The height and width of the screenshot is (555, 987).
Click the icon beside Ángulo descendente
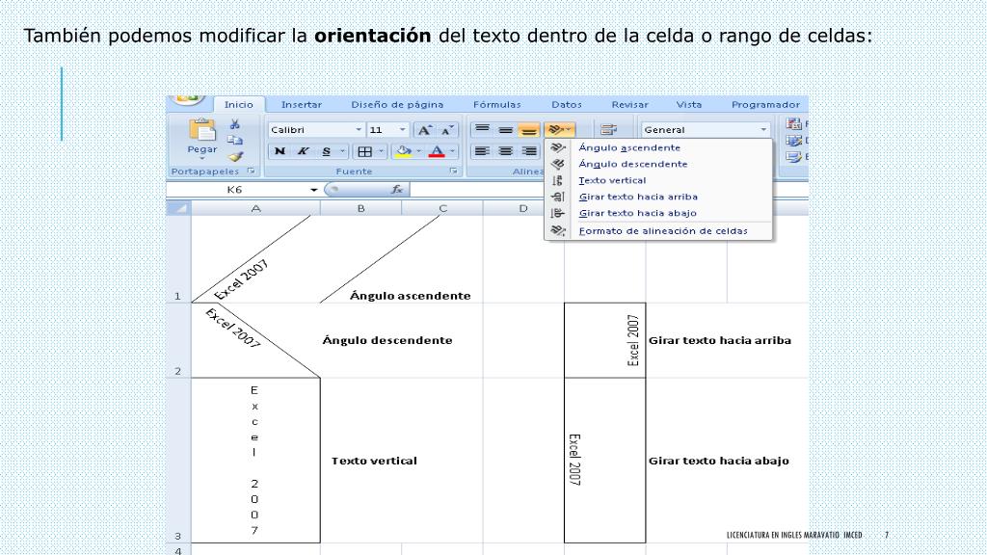(x=557, y=164)
